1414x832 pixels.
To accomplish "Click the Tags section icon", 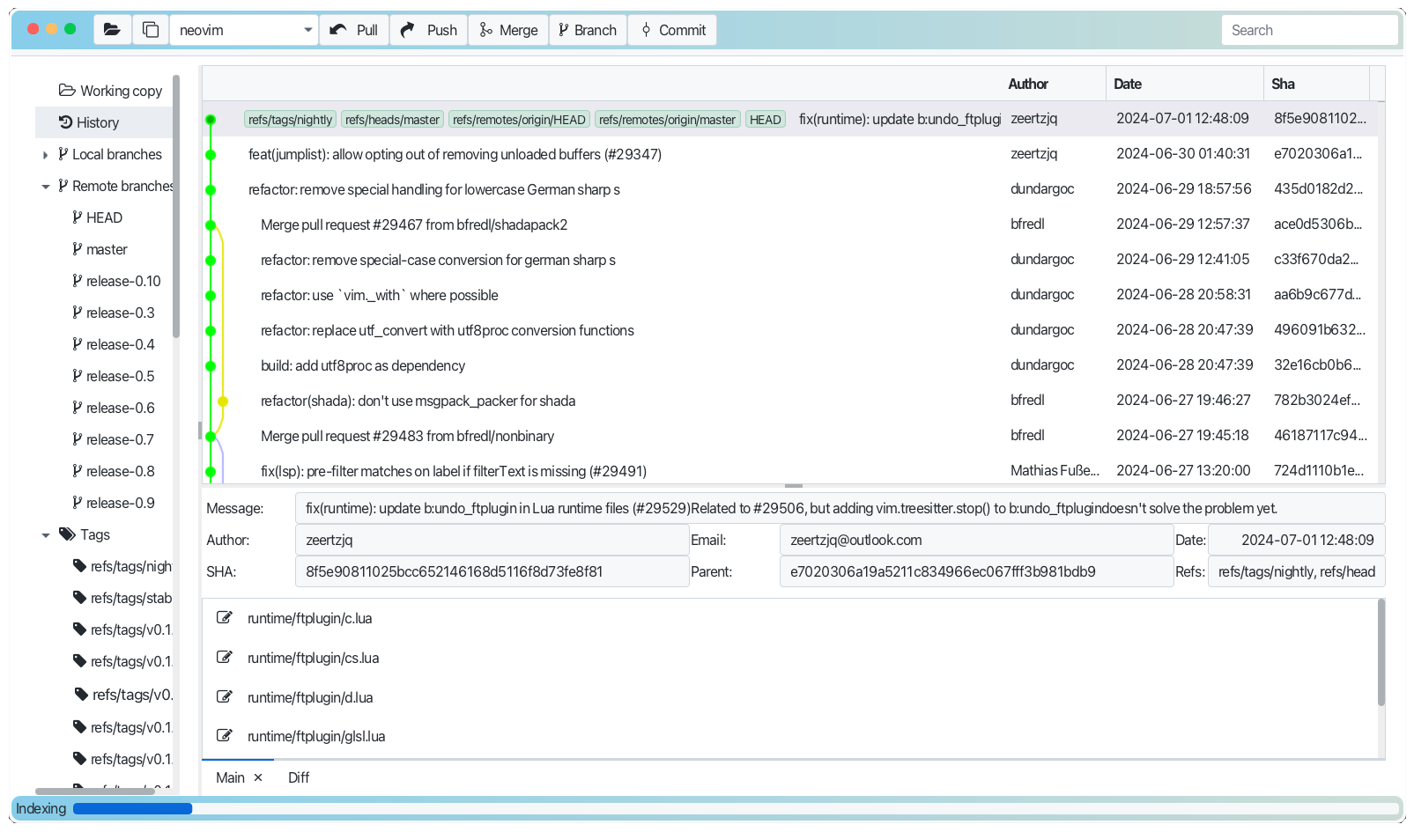I will point(67,534).
